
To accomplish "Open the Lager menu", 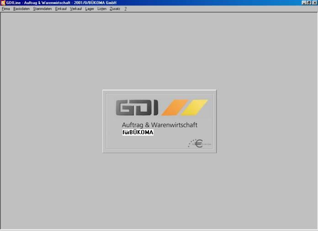I will point(90,9).
